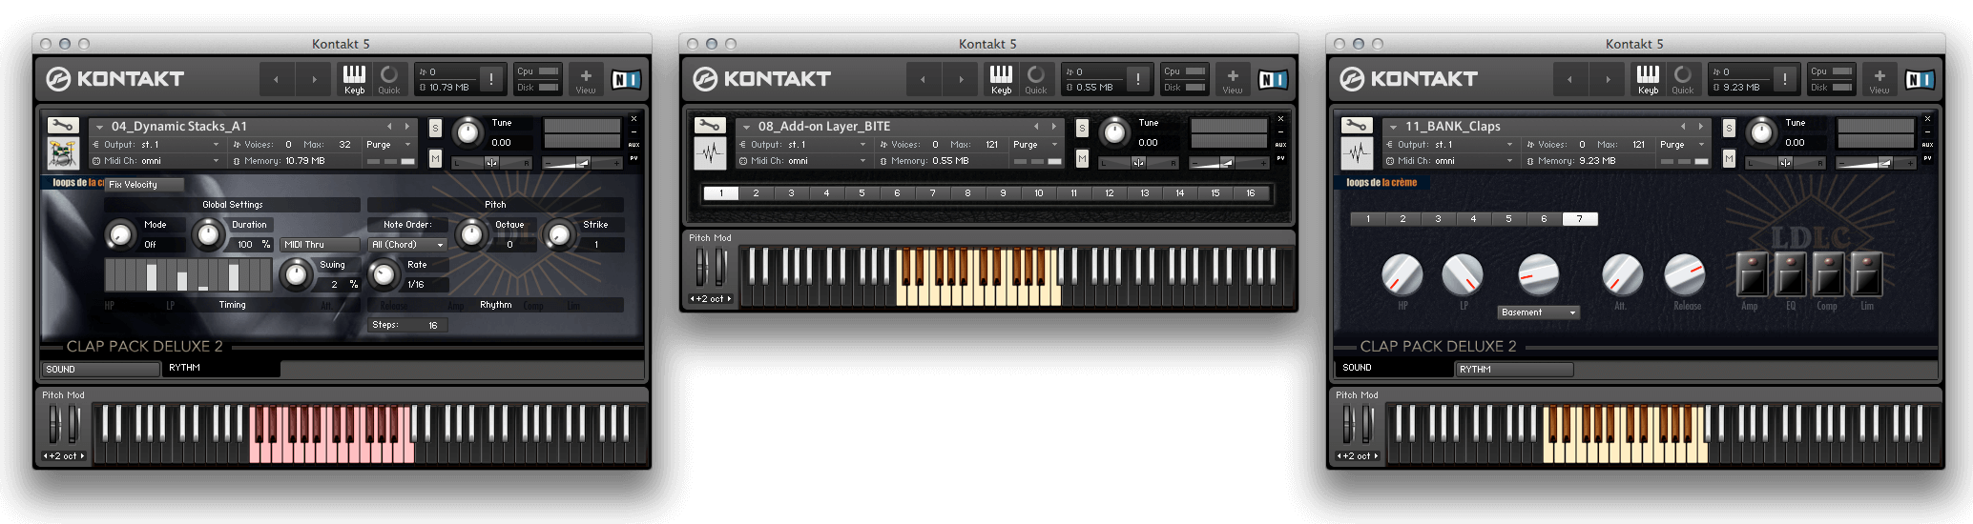Open View menu in right Kontakt window
The width and height of the screenshot is (1973, 524).
(1880, 79)
